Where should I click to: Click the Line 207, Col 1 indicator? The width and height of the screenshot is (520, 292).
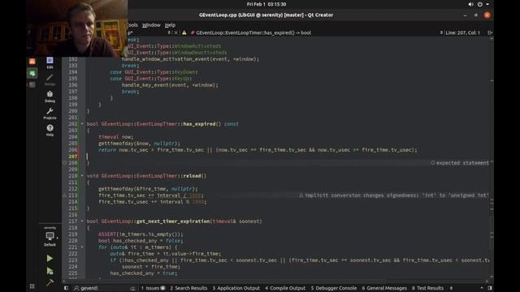[x=462, y=32]
